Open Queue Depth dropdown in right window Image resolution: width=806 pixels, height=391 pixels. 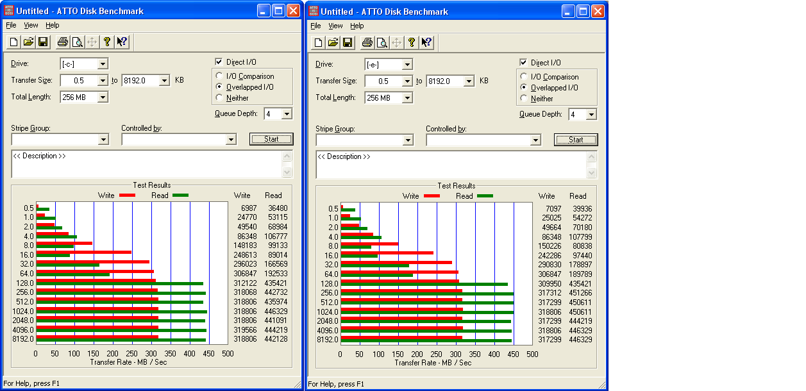click(x=591, y=115)
